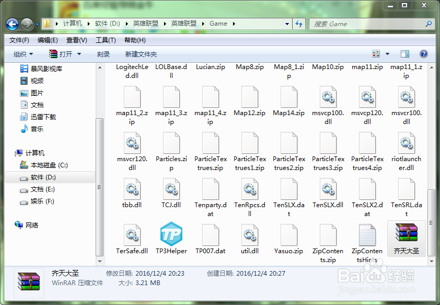Select the TCJ.dll file icon
Viewport: 440px width, 305px height.
click(171, 189)
